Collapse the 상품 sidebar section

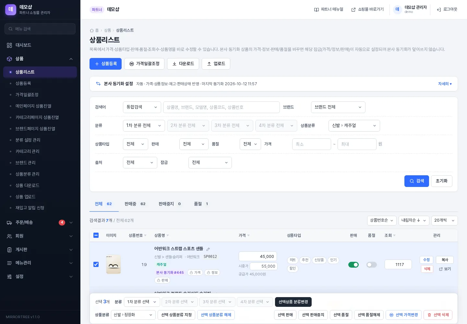[40, 59]
